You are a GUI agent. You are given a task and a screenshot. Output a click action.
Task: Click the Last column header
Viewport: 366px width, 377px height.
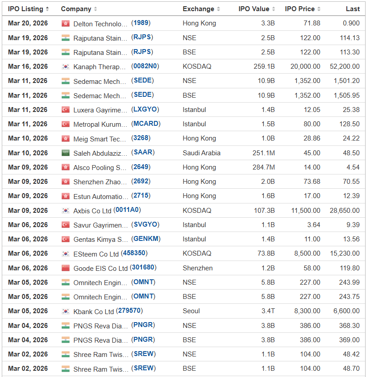[x=353, y=9]
